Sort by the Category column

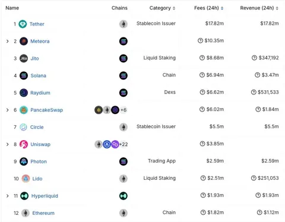162,8
